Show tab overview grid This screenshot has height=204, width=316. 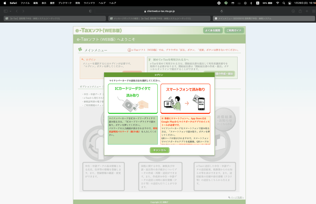(314, 11)
